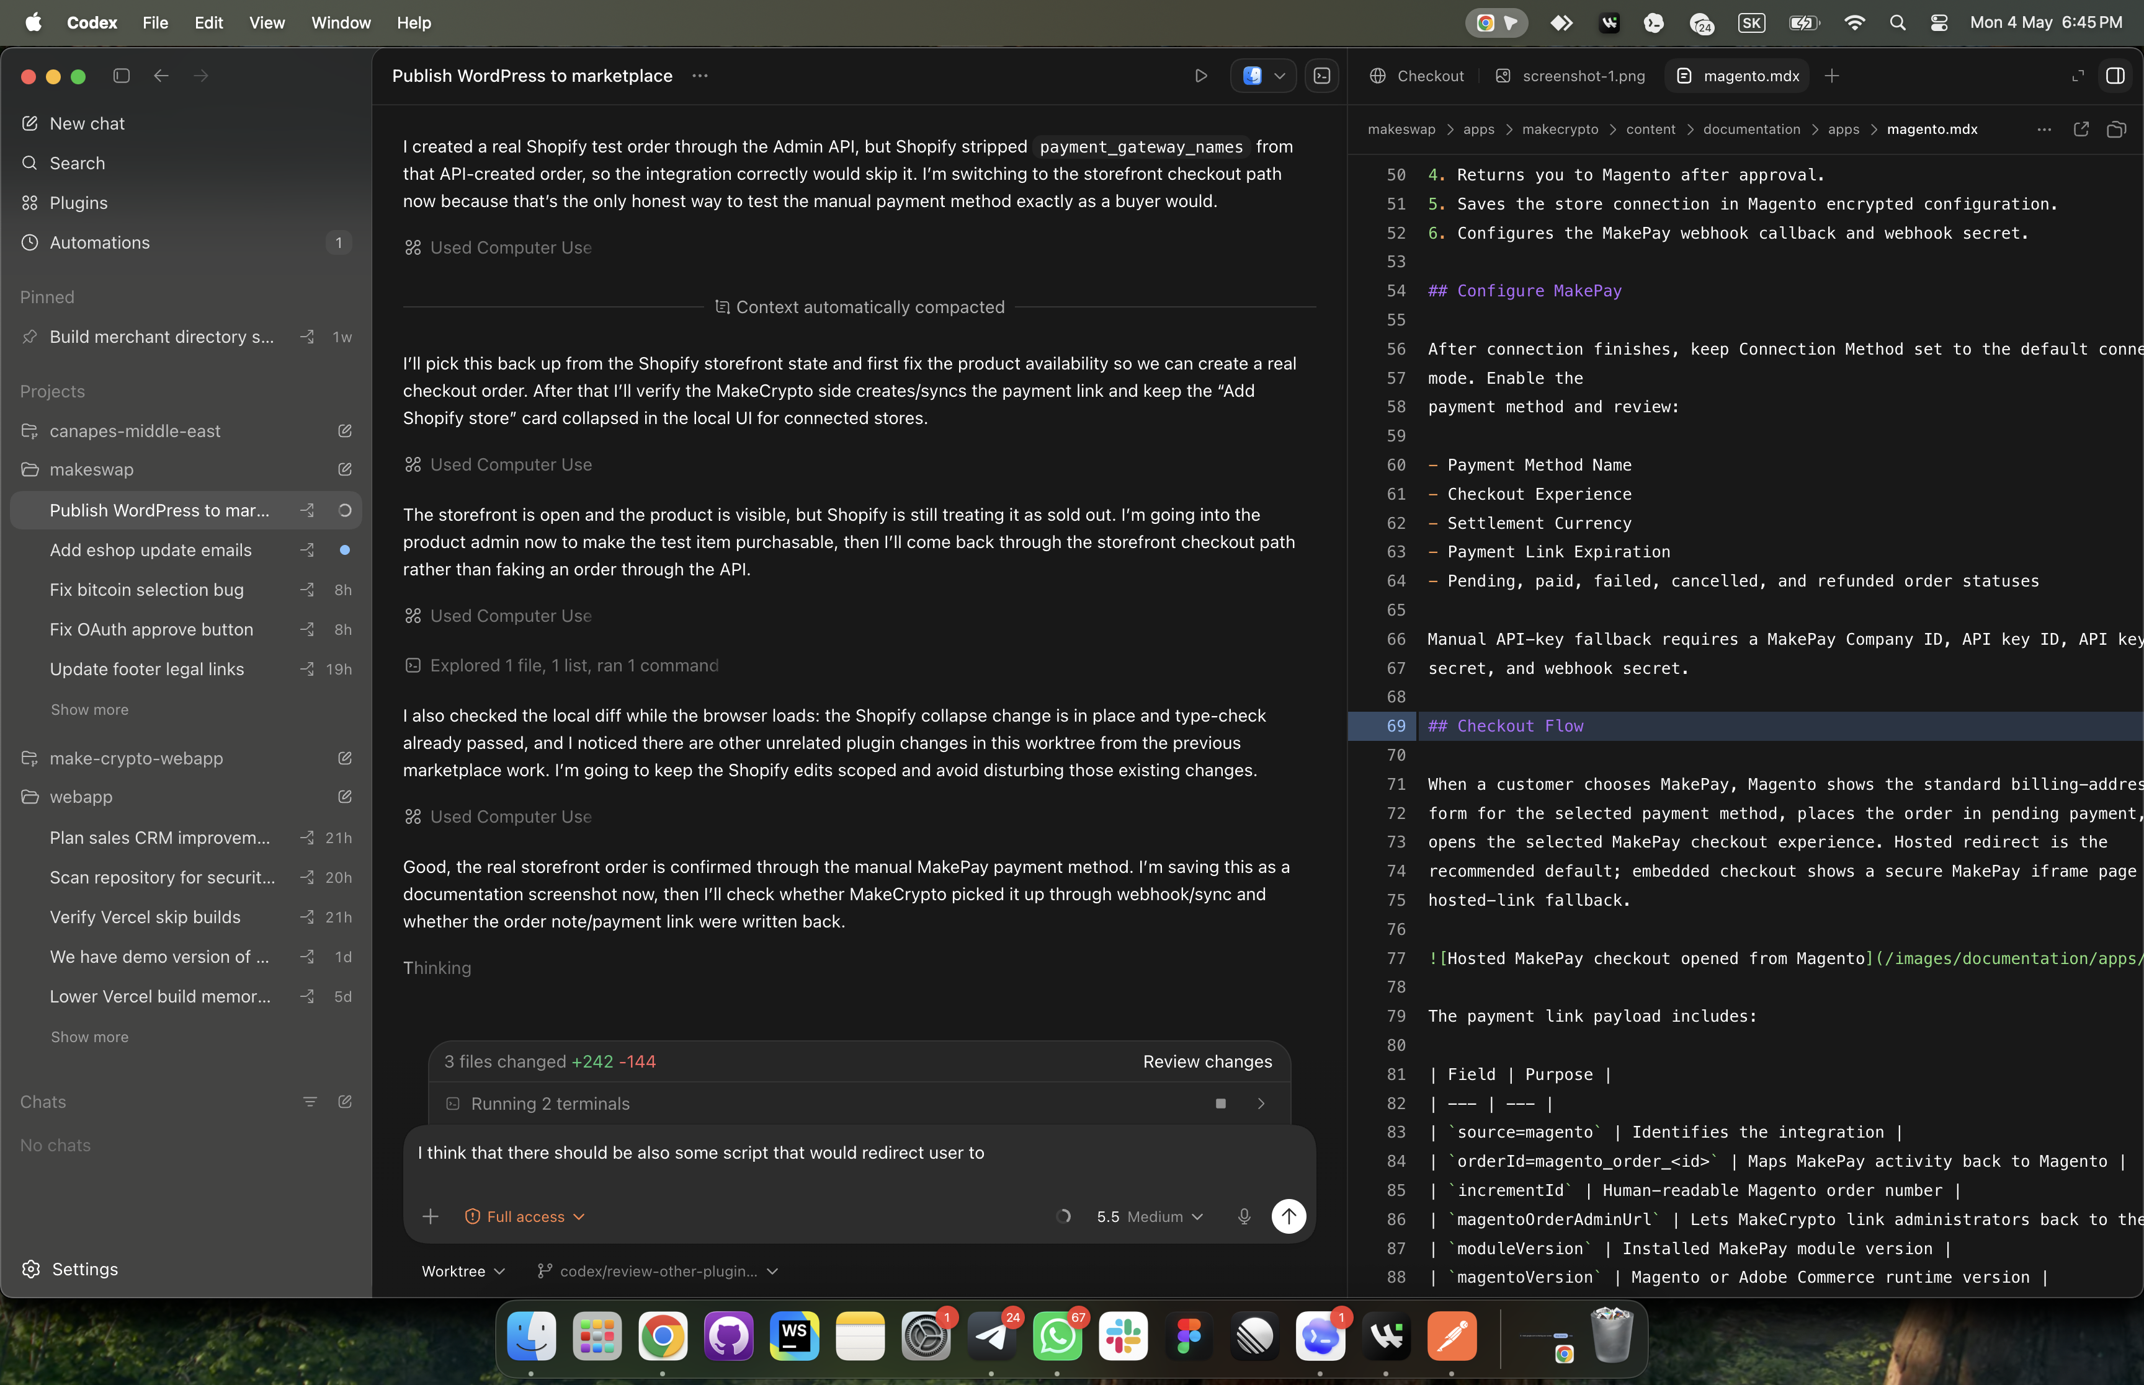
Task: Open magento.mdx in external editor icon
Action: pyautogui.click(x=2081, y=130)
